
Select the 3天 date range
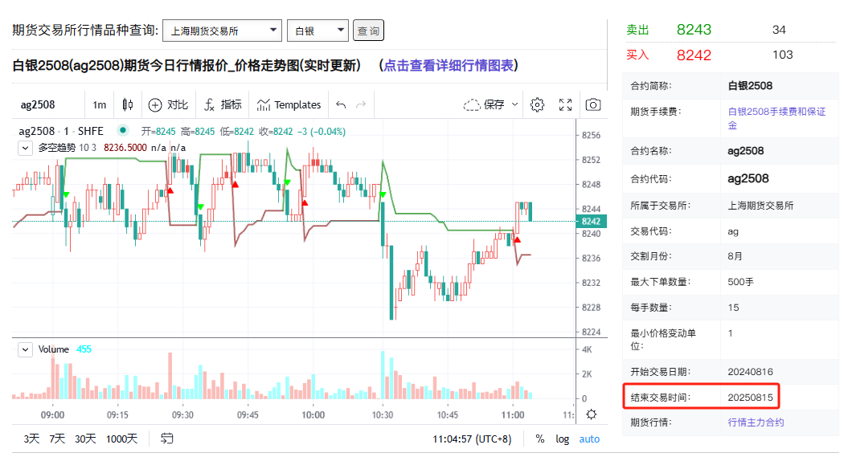pyautogui.click(x=31, y=439)
